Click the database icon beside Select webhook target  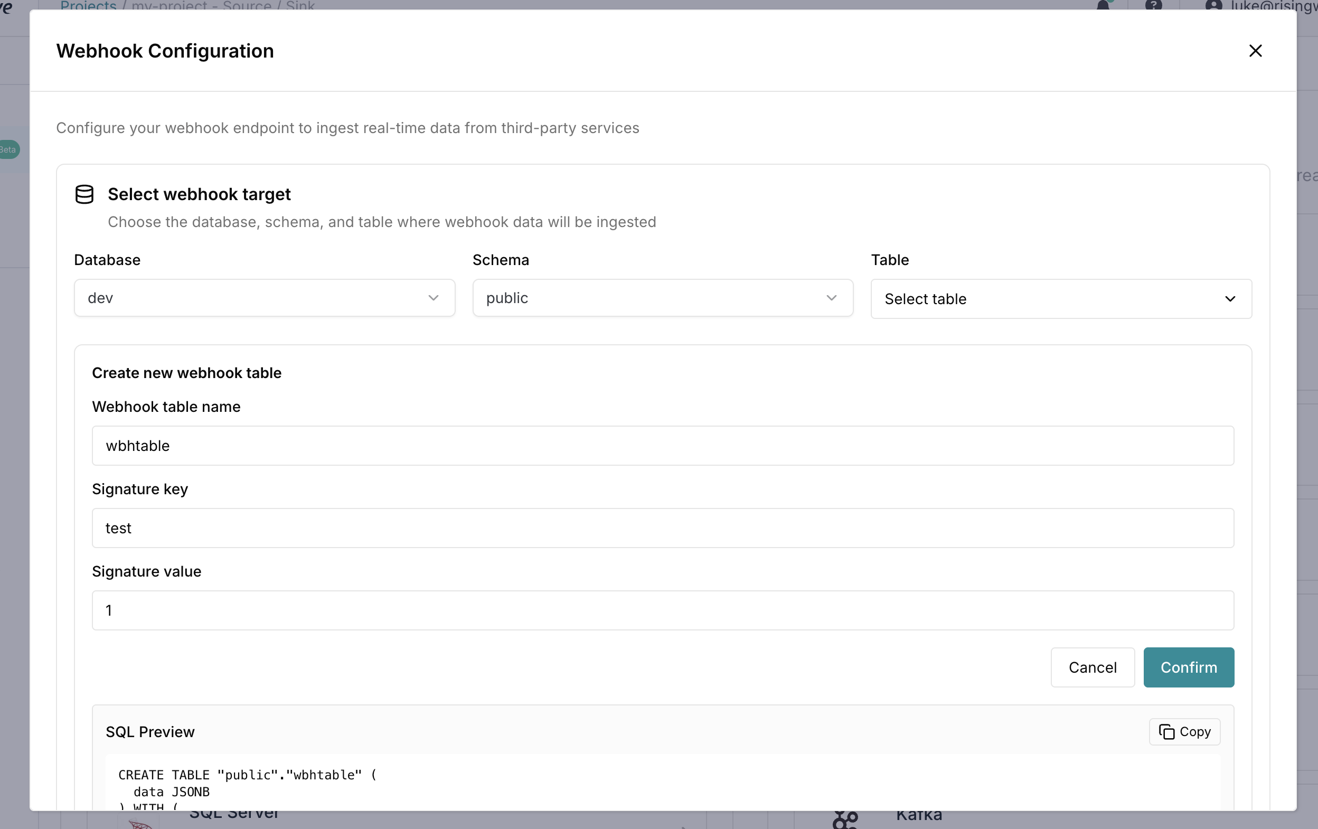(85, 194)
